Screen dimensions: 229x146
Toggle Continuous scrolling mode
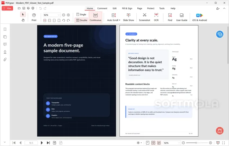point(95,17)
